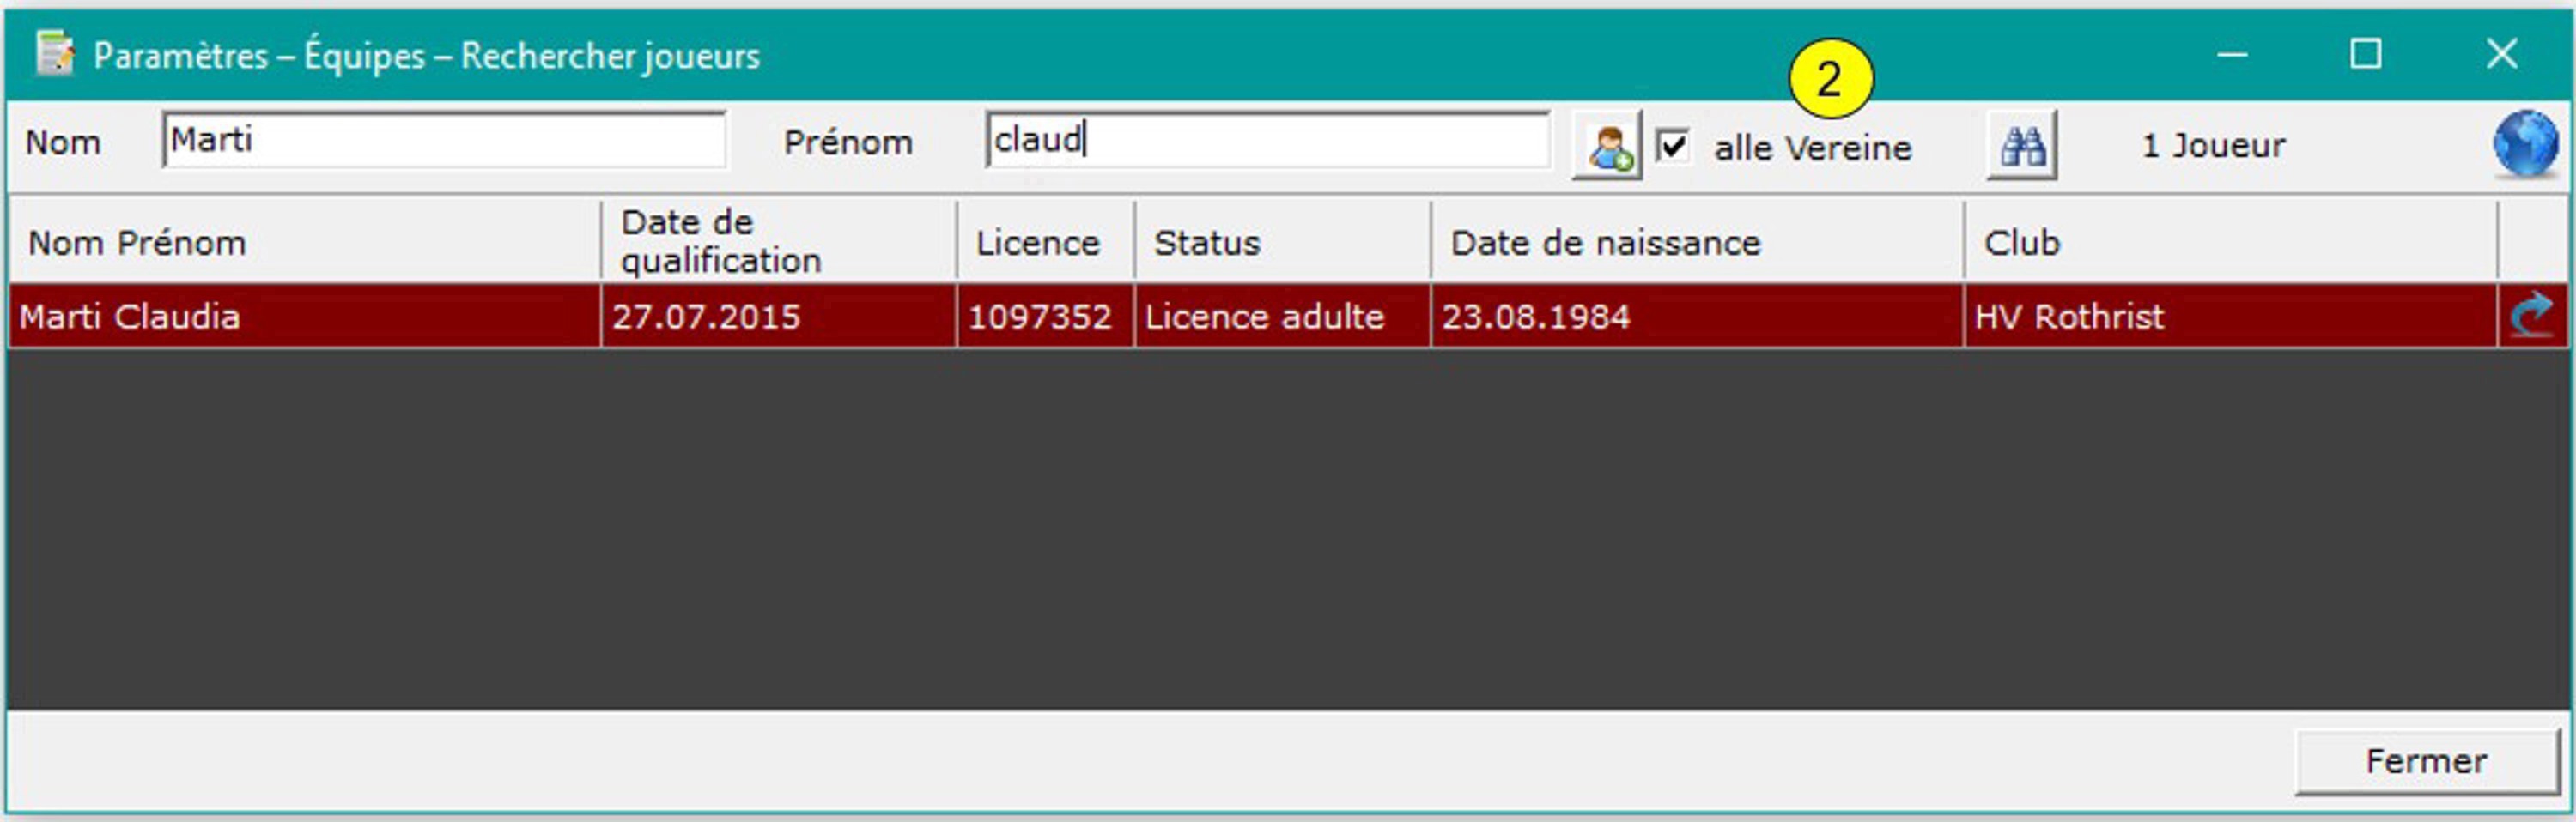The width and height of the screenshot is (2576, 822).
Task: Click the binoculars search icon
Action: point(2021,146)
